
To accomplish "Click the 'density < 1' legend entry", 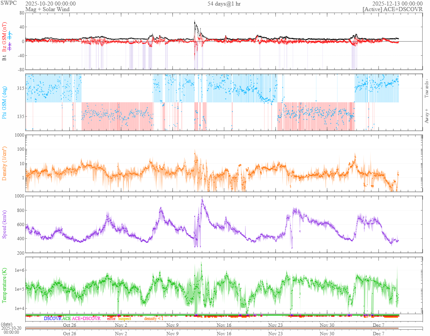I will pyautogui.click(x=154, y=319).
